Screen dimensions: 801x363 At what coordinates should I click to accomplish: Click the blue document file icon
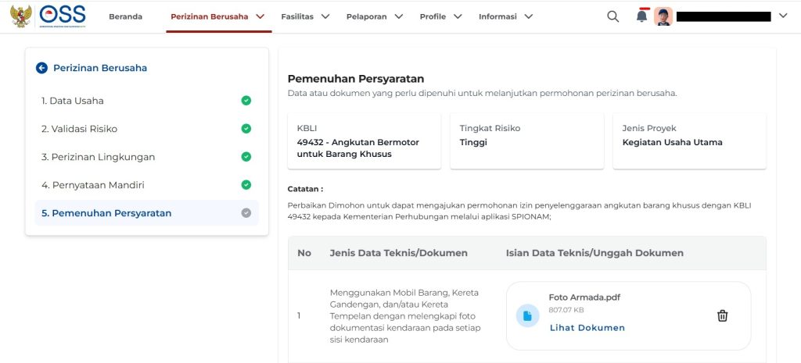pyautogui.click(x=527, y=315)
